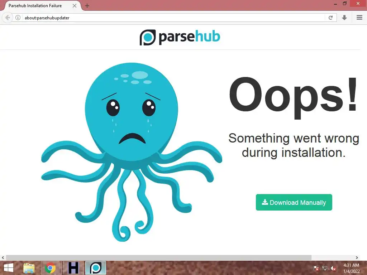Reload the current page
367x275 pixels.
click(330, 18)
